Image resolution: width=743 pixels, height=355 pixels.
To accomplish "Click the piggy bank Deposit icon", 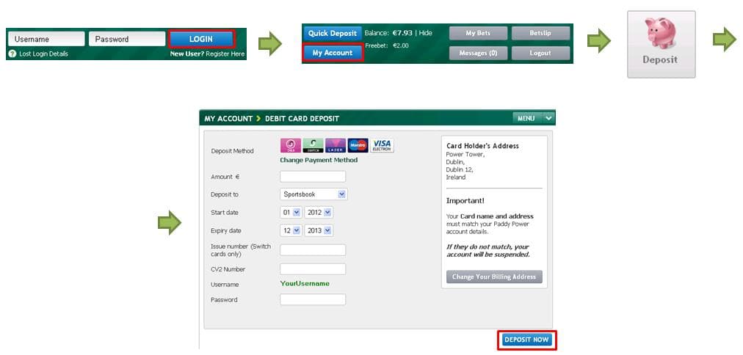I will [x=661, y=45].
